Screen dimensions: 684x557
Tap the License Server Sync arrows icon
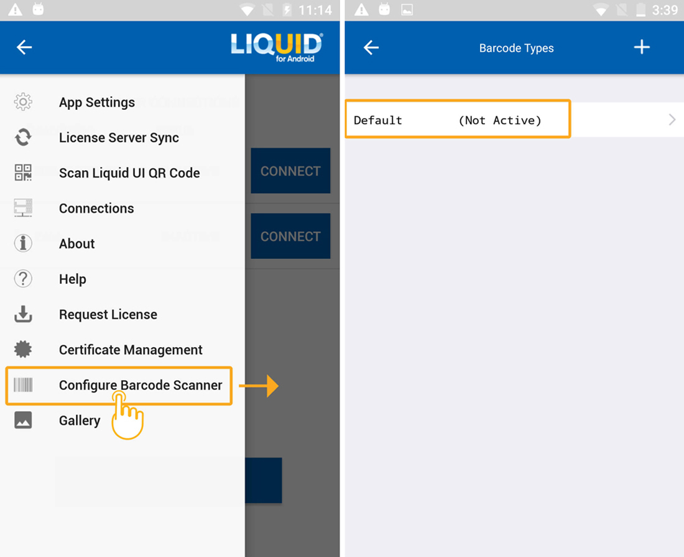coord(23,137)
